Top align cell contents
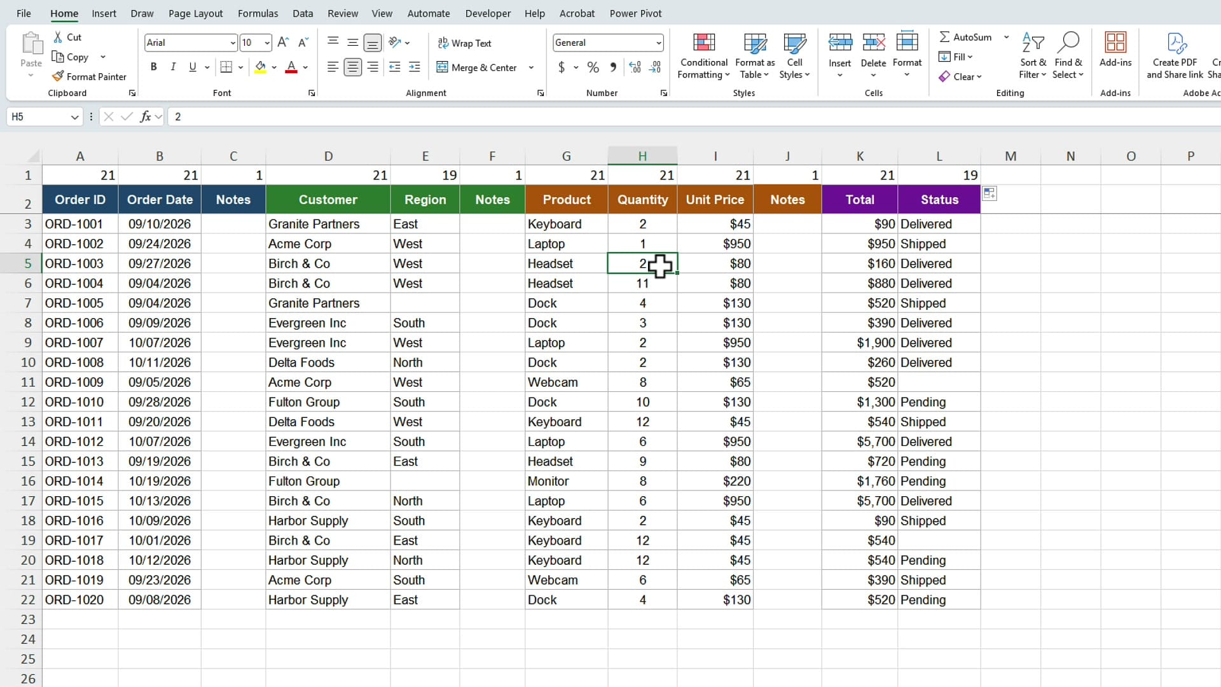 tap(333, 43)
